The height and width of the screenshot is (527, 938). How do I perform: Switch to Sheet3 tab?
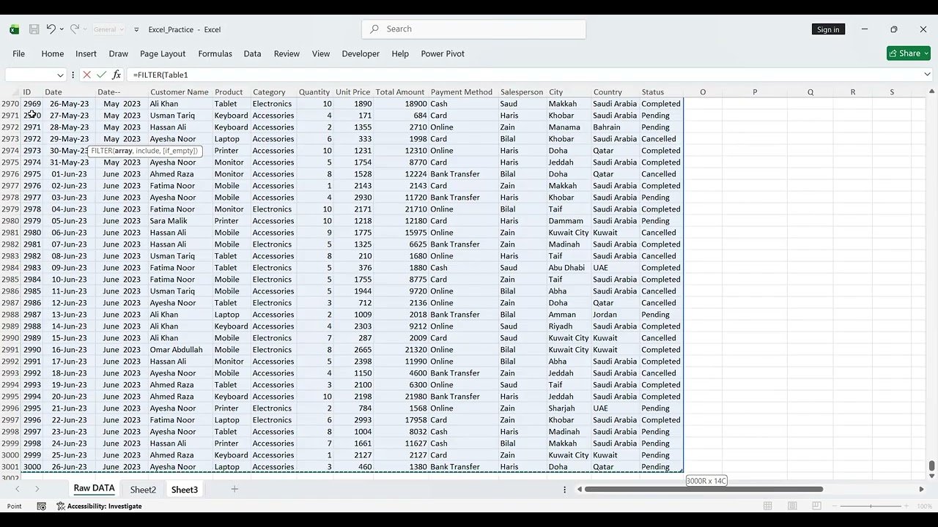coord(185,490)
